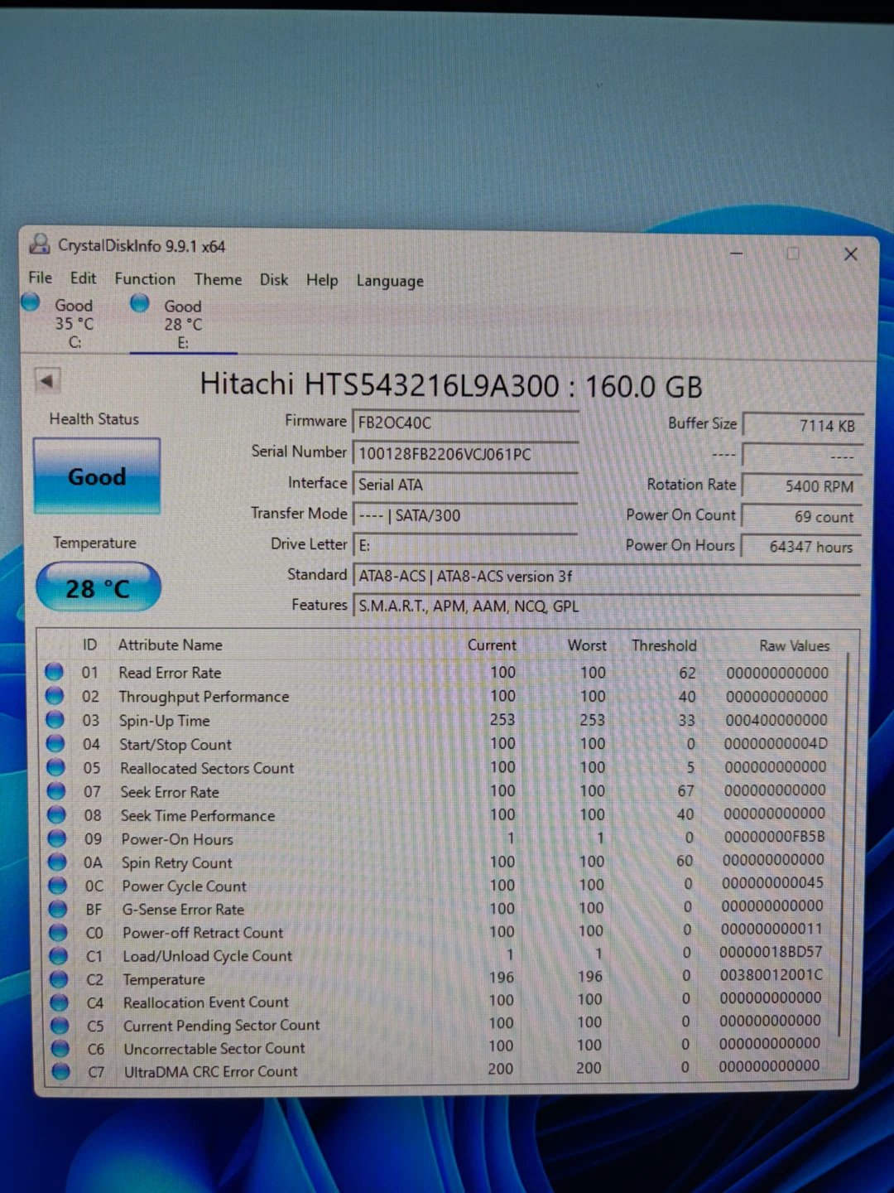Click the 28 °C temperature button
Viewport: 894px width, 1193px height.
tap(98, 588)
